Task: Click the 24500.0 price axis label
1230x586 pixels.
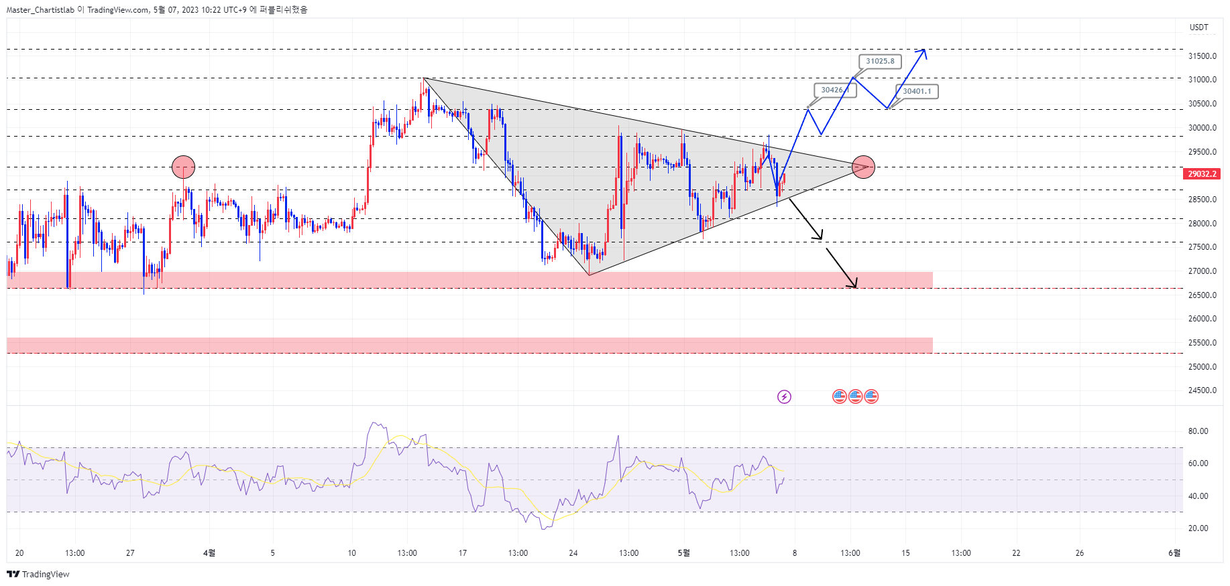Action: pyautogui.click(x=1203, y=390)
